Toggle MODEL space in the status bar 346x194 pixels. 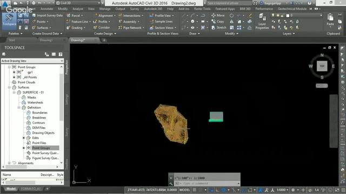[x=184, y=190]
